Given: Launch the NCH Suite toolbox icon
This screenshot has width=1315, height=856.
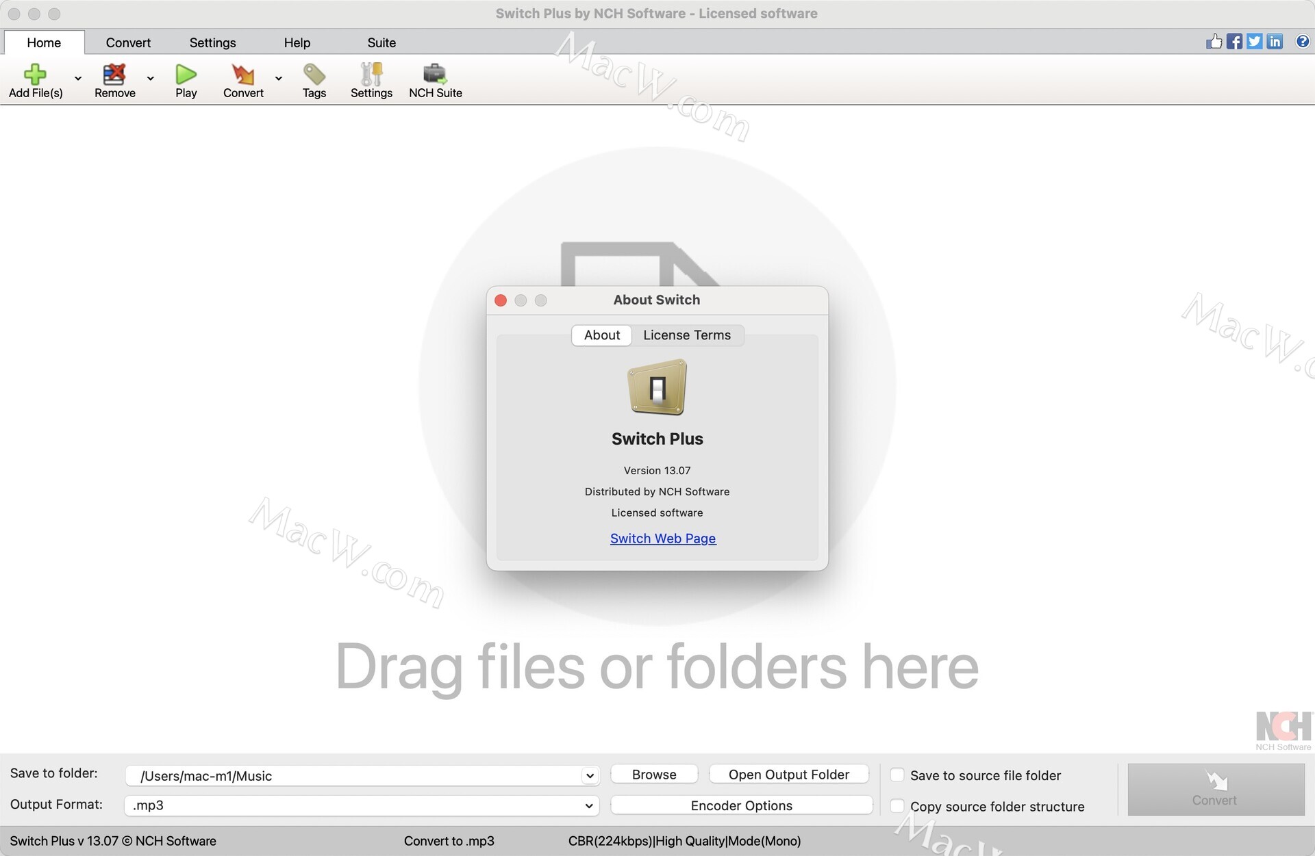Looking at the screenshot, I should (x=435, y=75).
